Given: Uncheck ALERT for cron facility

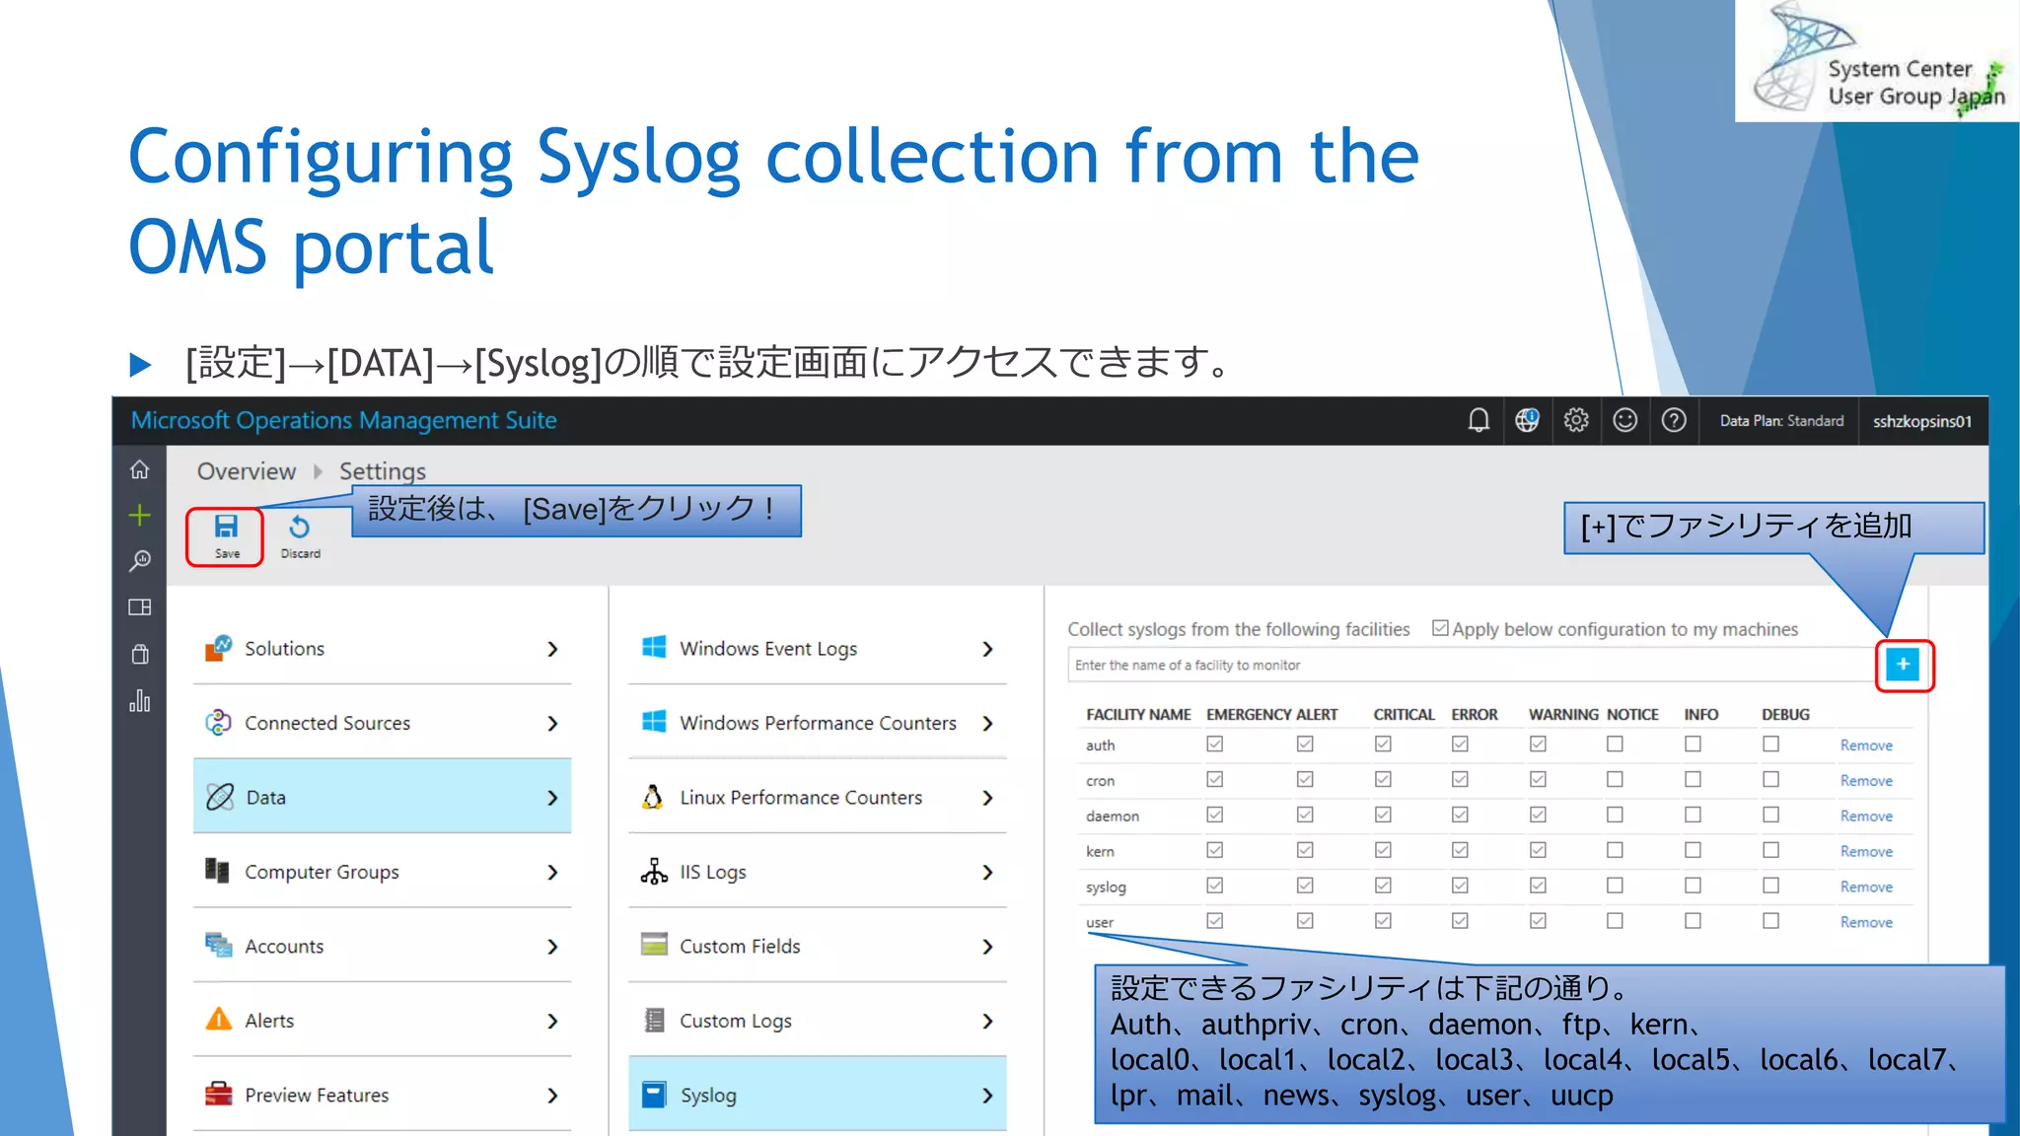Looking at the screenshot, I should (1305, 779).
